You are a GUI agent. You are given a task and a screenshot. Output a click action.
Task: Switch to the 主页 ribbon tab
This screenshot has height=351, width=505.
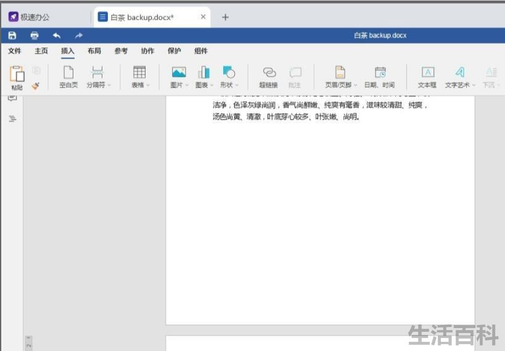coord(41,51)
